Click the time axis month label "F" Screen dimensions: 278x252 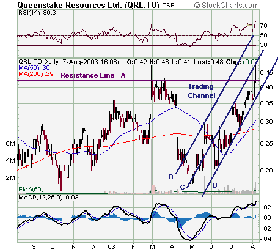tap(133, 247)
